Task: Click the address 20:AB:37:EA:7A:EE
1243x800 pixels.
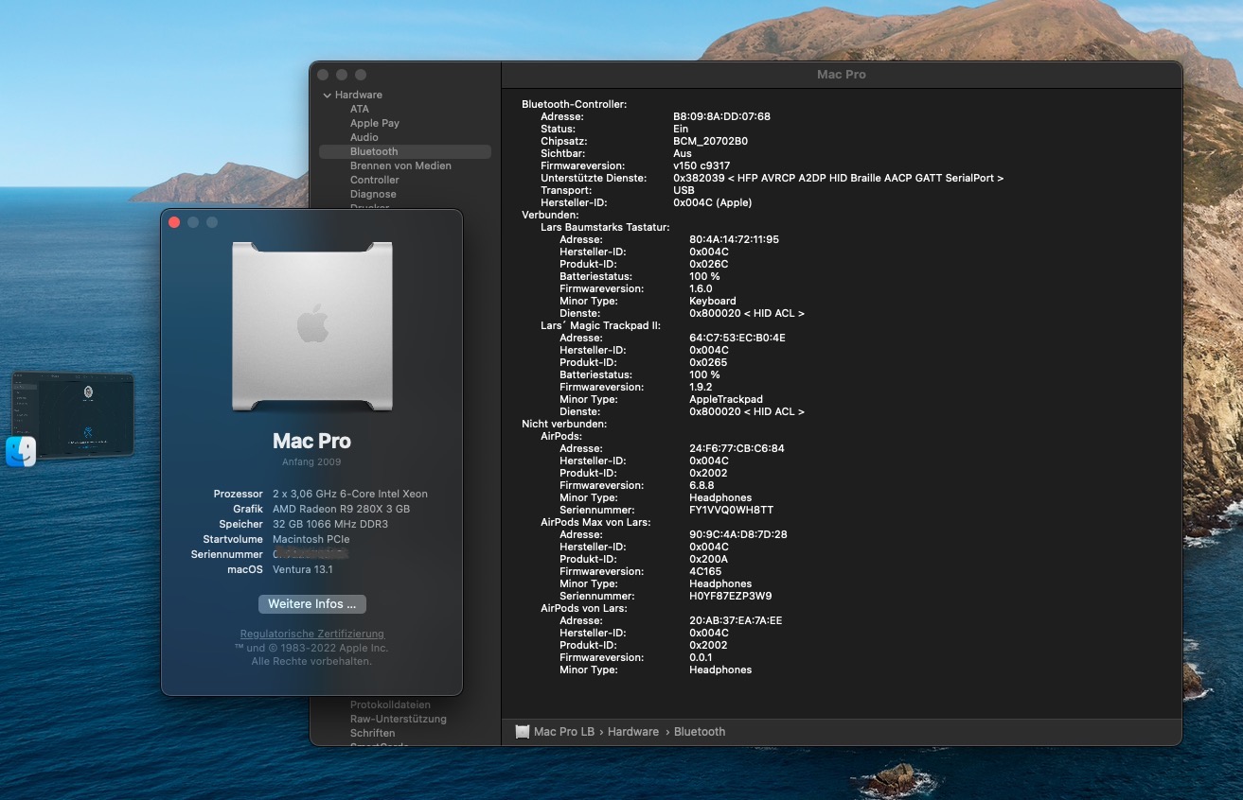Action: click(x=736, y=620)
